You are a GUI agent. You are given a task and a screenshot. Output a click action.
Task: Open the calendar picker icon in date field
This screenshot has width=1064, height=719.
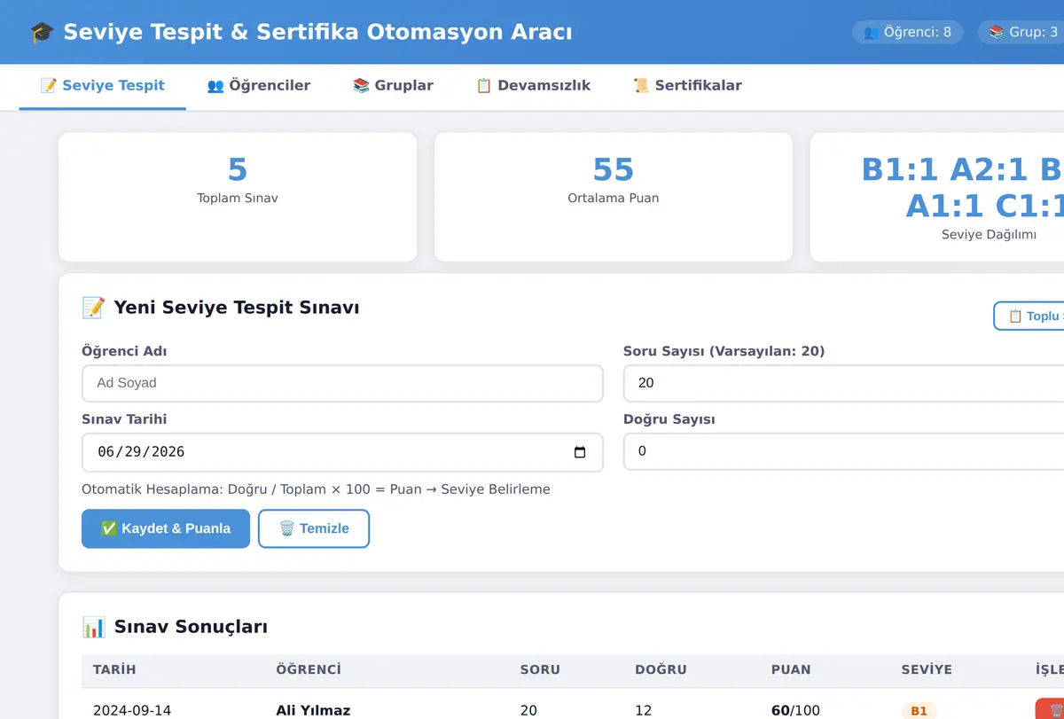pyautogui.click(x=580, y=452)
